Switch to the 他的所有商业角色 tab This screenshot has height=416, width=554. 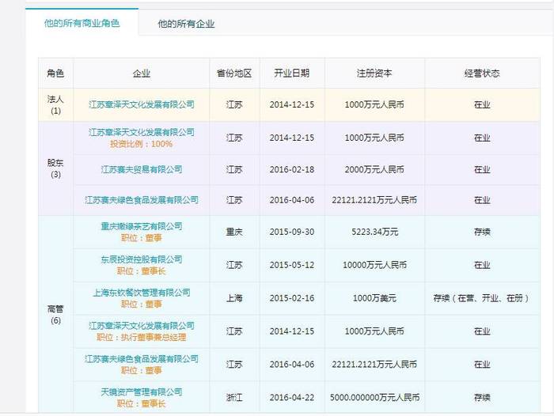[x=82, y=23]
